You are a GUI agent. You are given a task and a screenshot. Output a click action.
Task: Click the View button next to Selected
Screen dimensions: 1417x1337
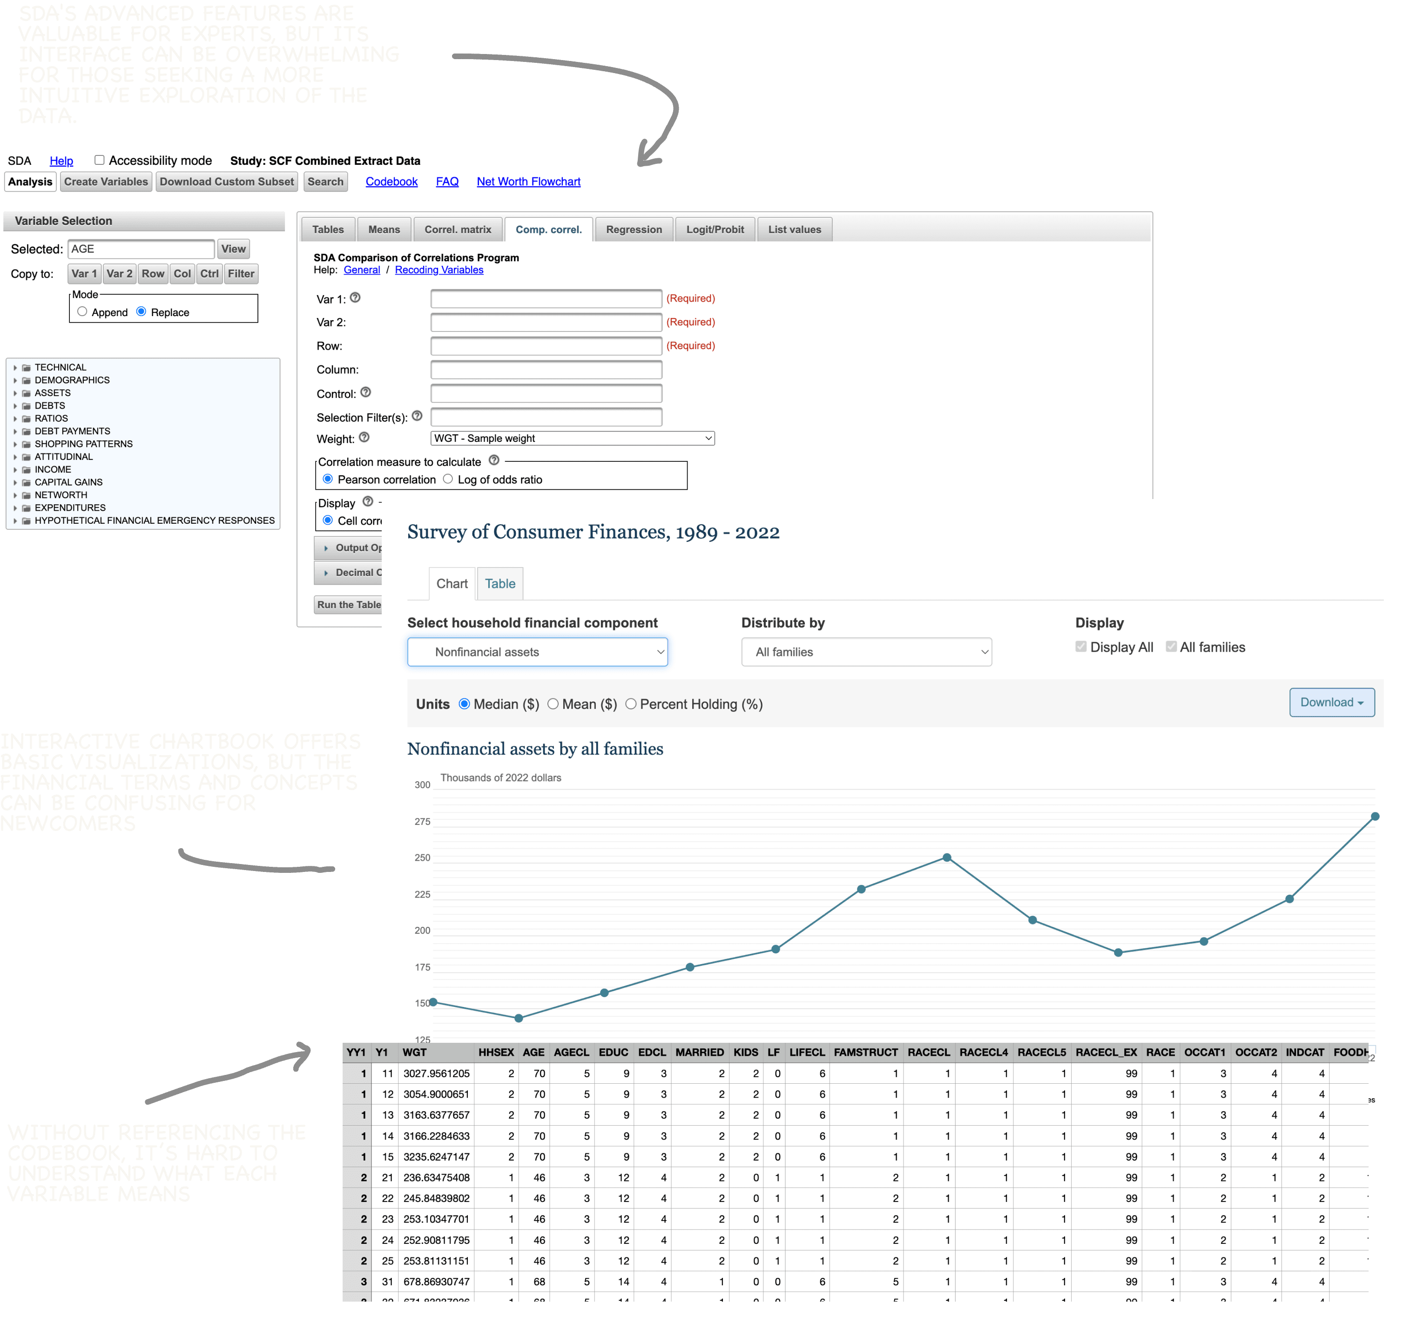pos(233,249)
